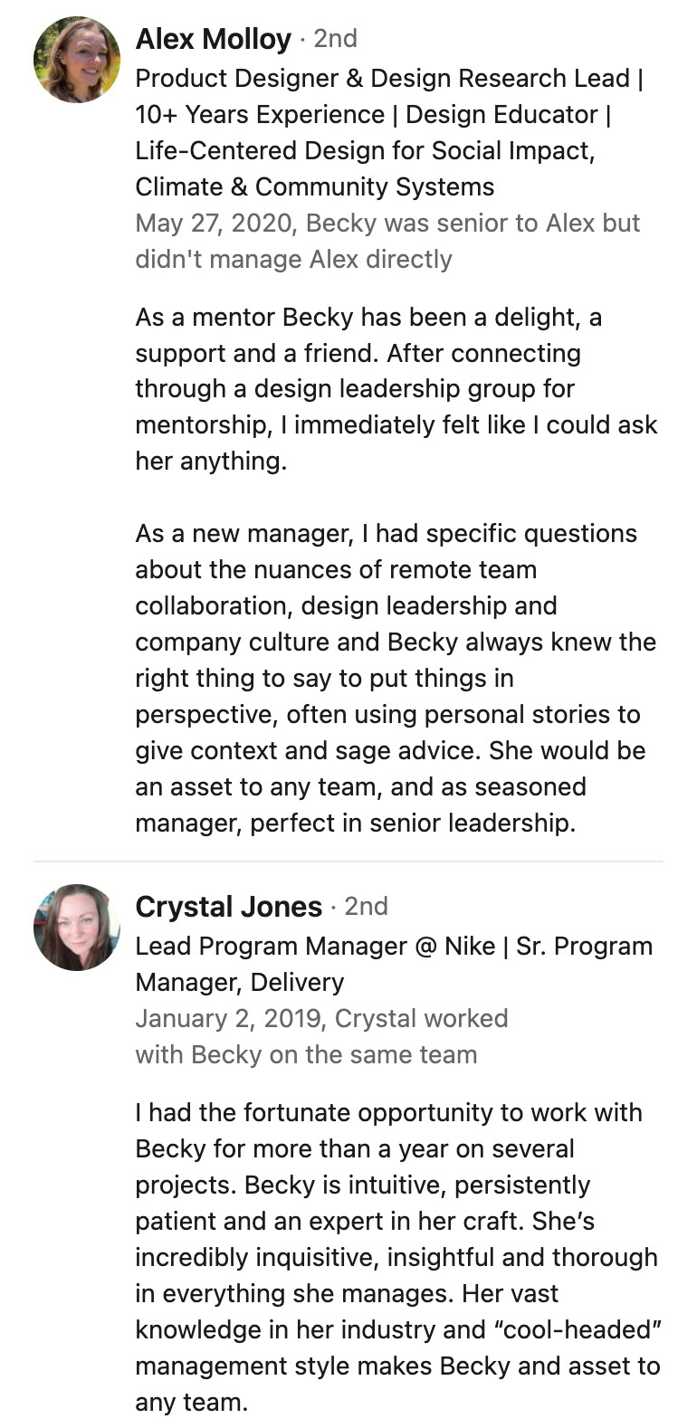Open Alex Molloy's profile photo
The width and height of the screenshot is (697, 1428).
click(77, 60)
